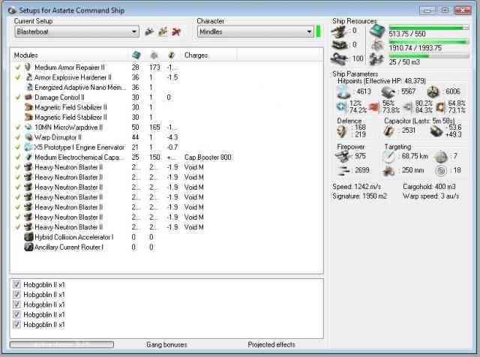
Task: Click the Firepower turret icon showing 975
Action: (343, 157)
